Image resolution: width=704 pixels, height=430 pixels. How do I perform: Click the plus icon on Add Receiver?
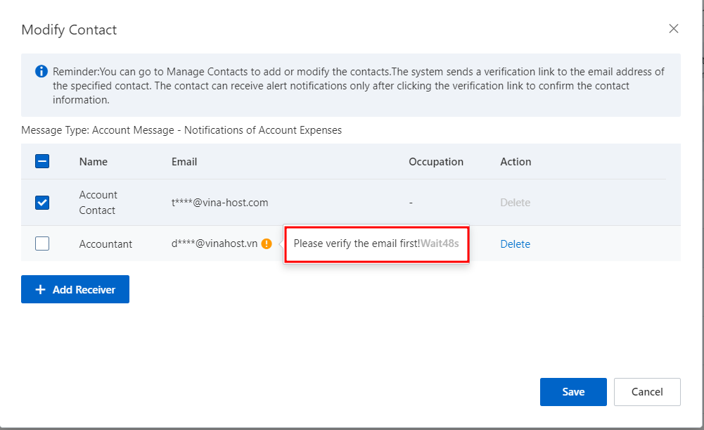[40, 289]
